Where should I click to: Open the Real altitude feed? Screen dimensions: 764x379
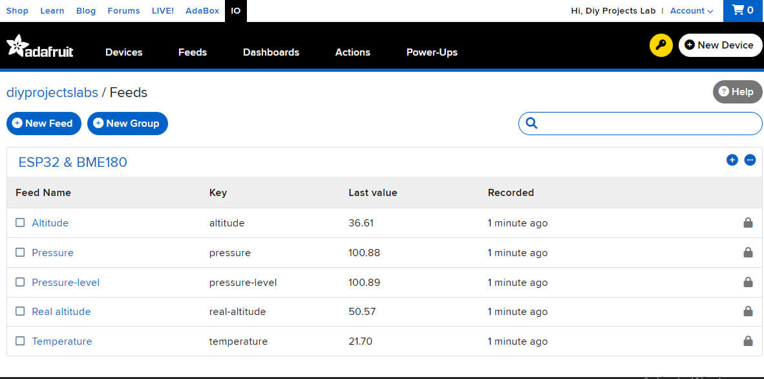pyautogui.click(x=61, y=312)
